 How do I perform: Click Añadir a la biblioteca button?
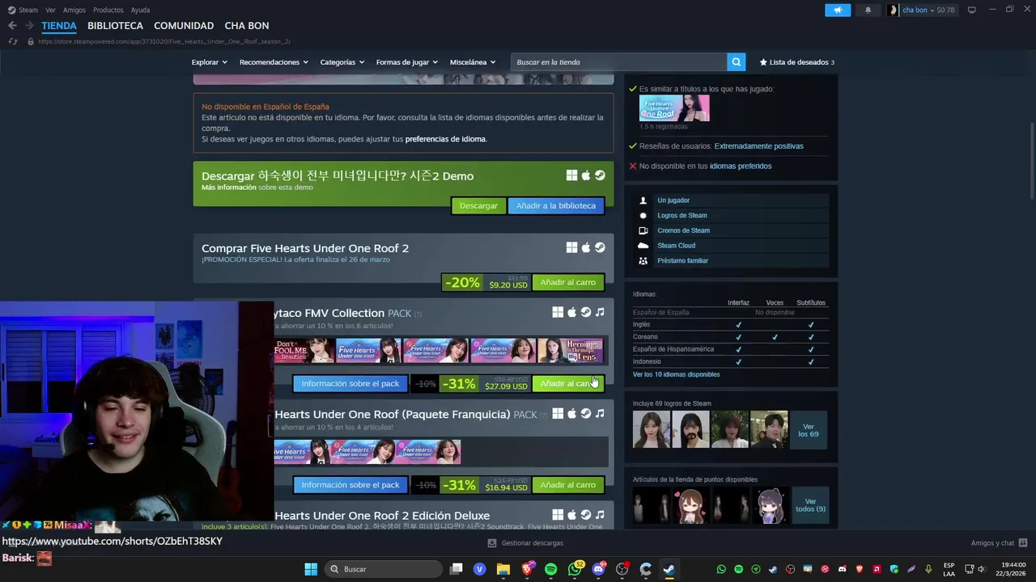point(556,205)
